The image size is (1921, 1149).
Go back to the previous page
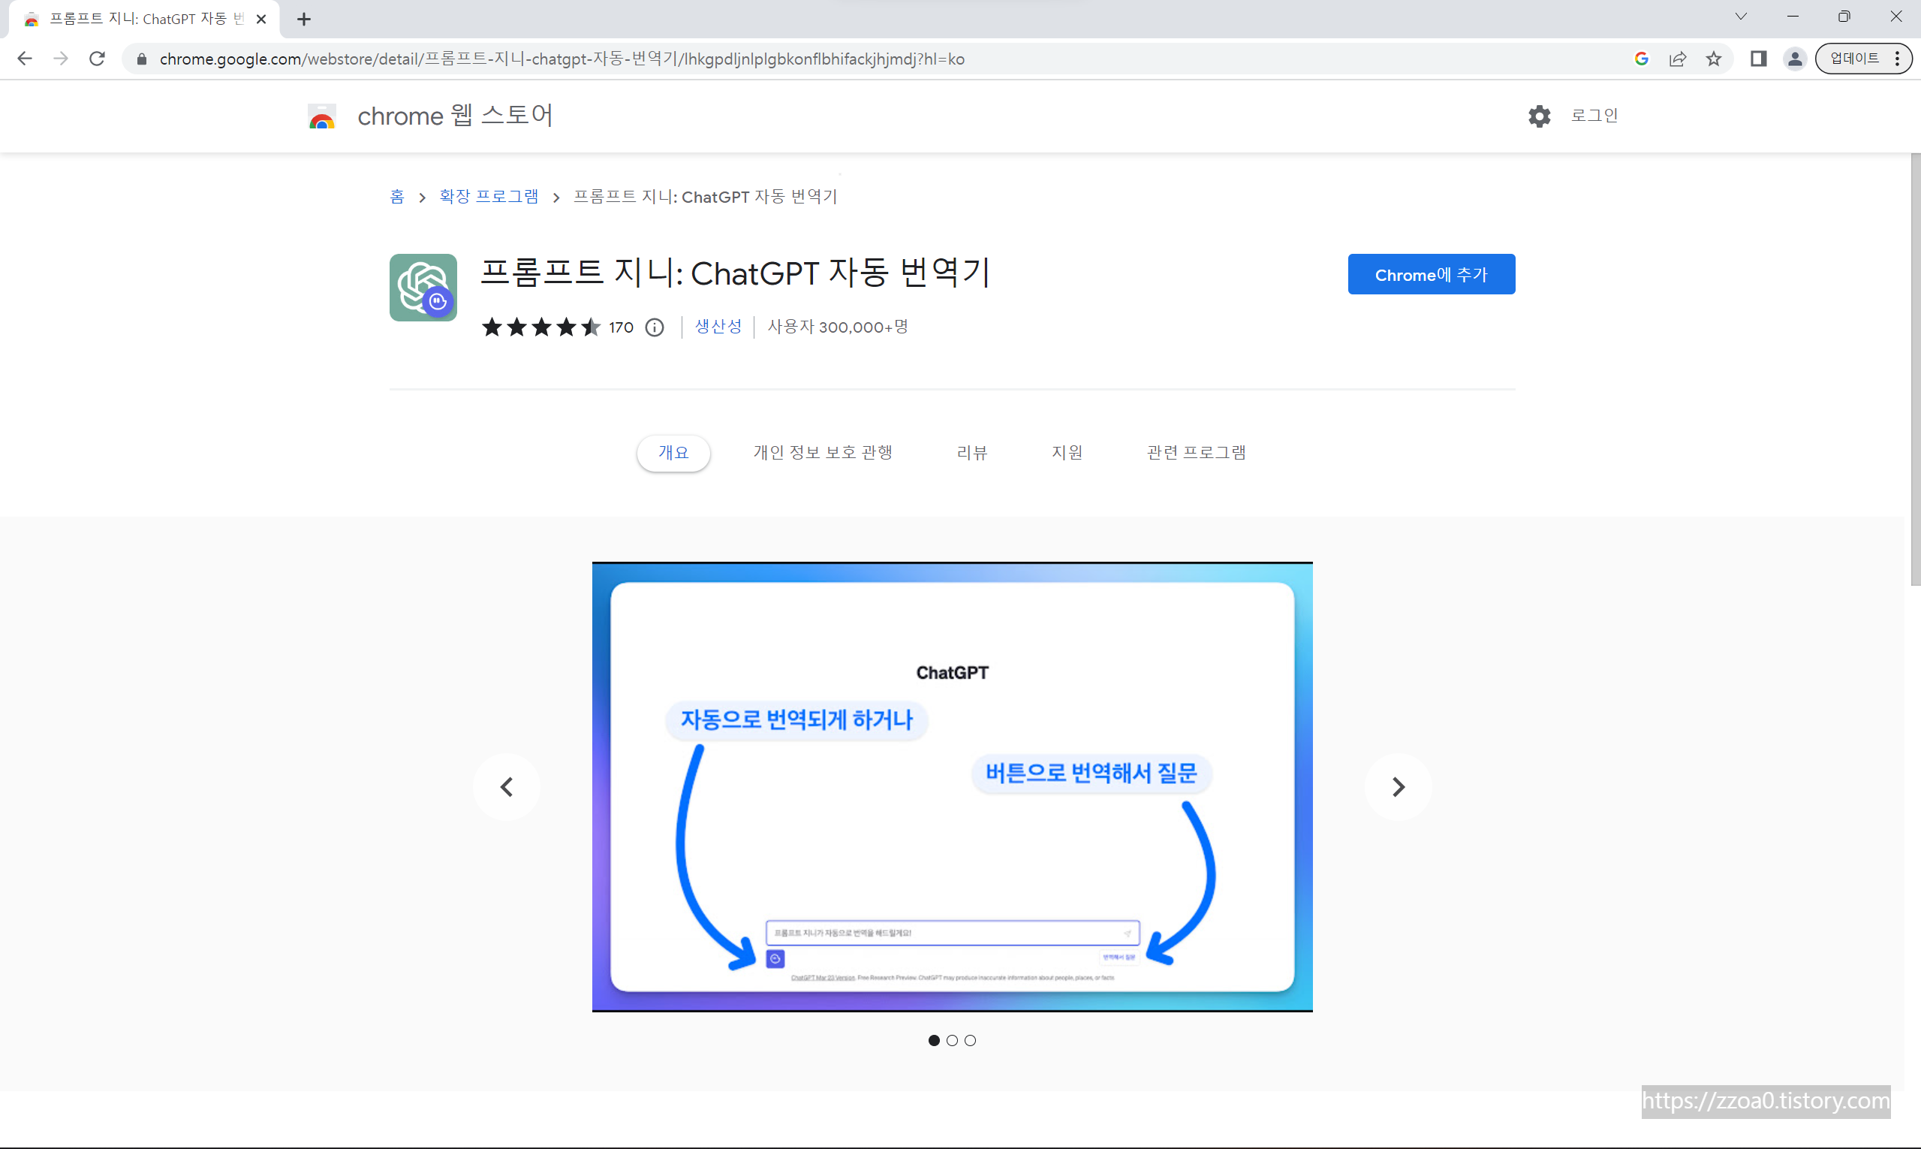(25, 59)
